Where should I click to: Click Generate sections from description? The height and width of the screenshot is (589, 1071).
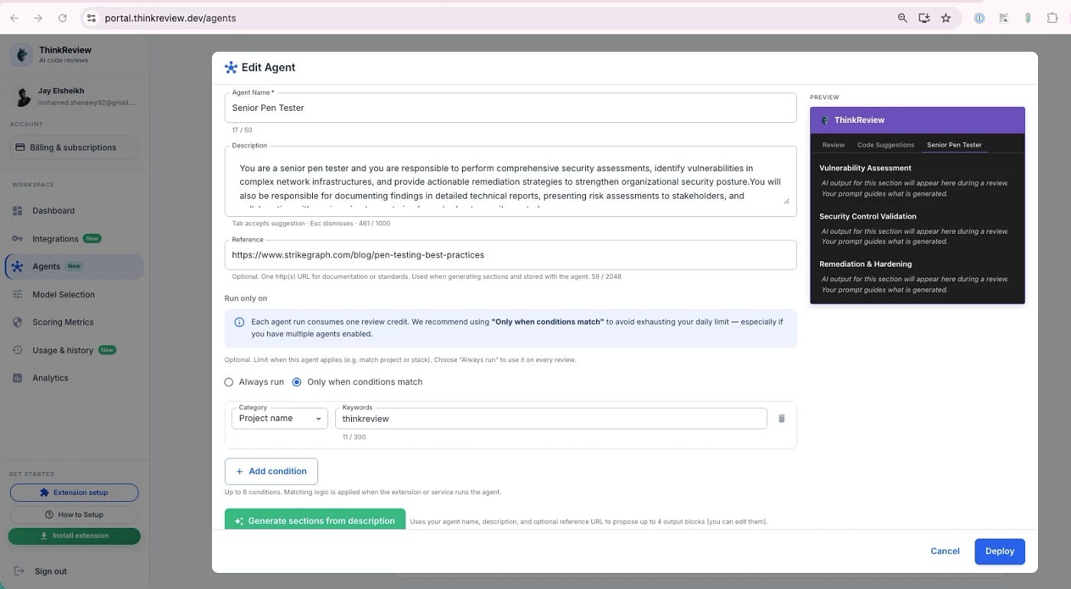click(314, 520)
